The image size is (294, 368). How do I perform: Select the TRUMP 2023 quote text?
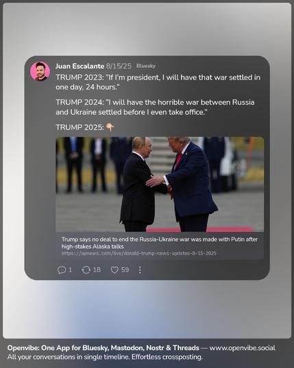pyautogui.click(x=158, y=82)
